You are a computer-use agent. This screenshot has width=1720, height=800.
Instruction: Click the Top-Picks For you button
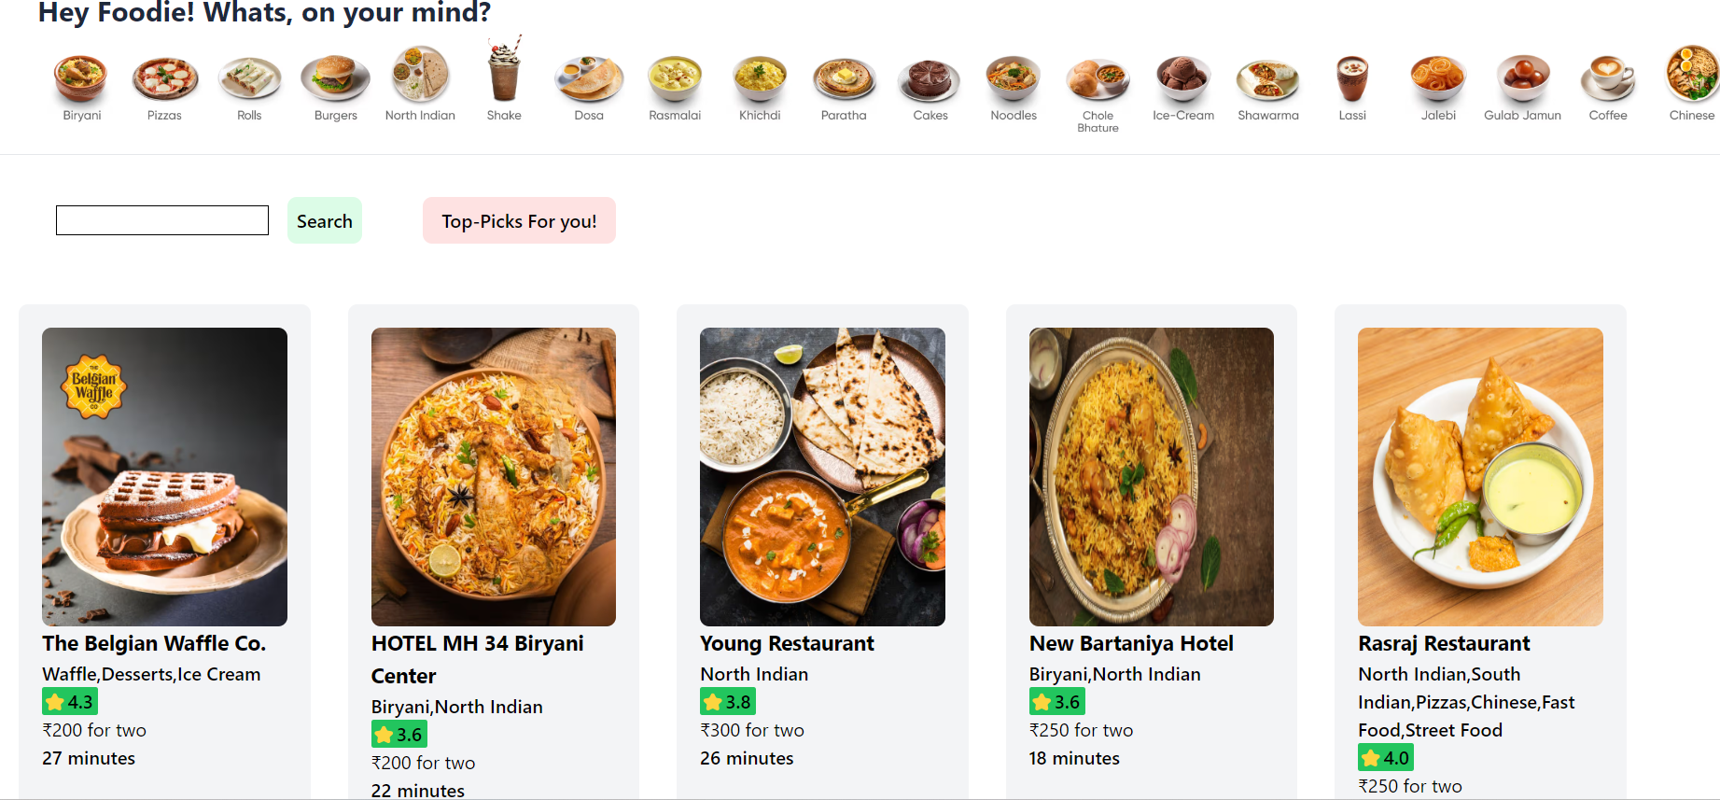[x=519, y=221]
